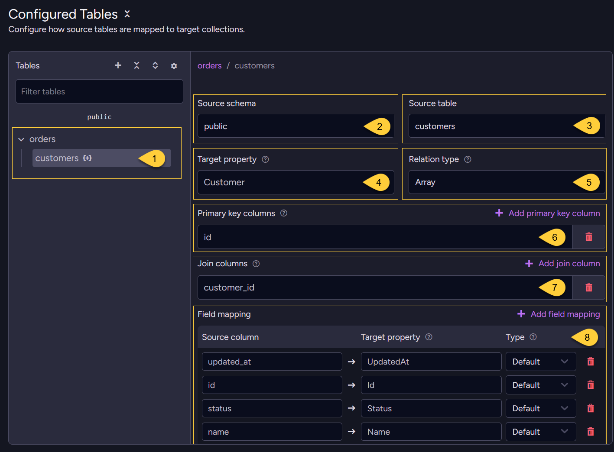Screen dimensions: 614x452
Task: Click the collapse all tables icon
Action: point(136,65)
